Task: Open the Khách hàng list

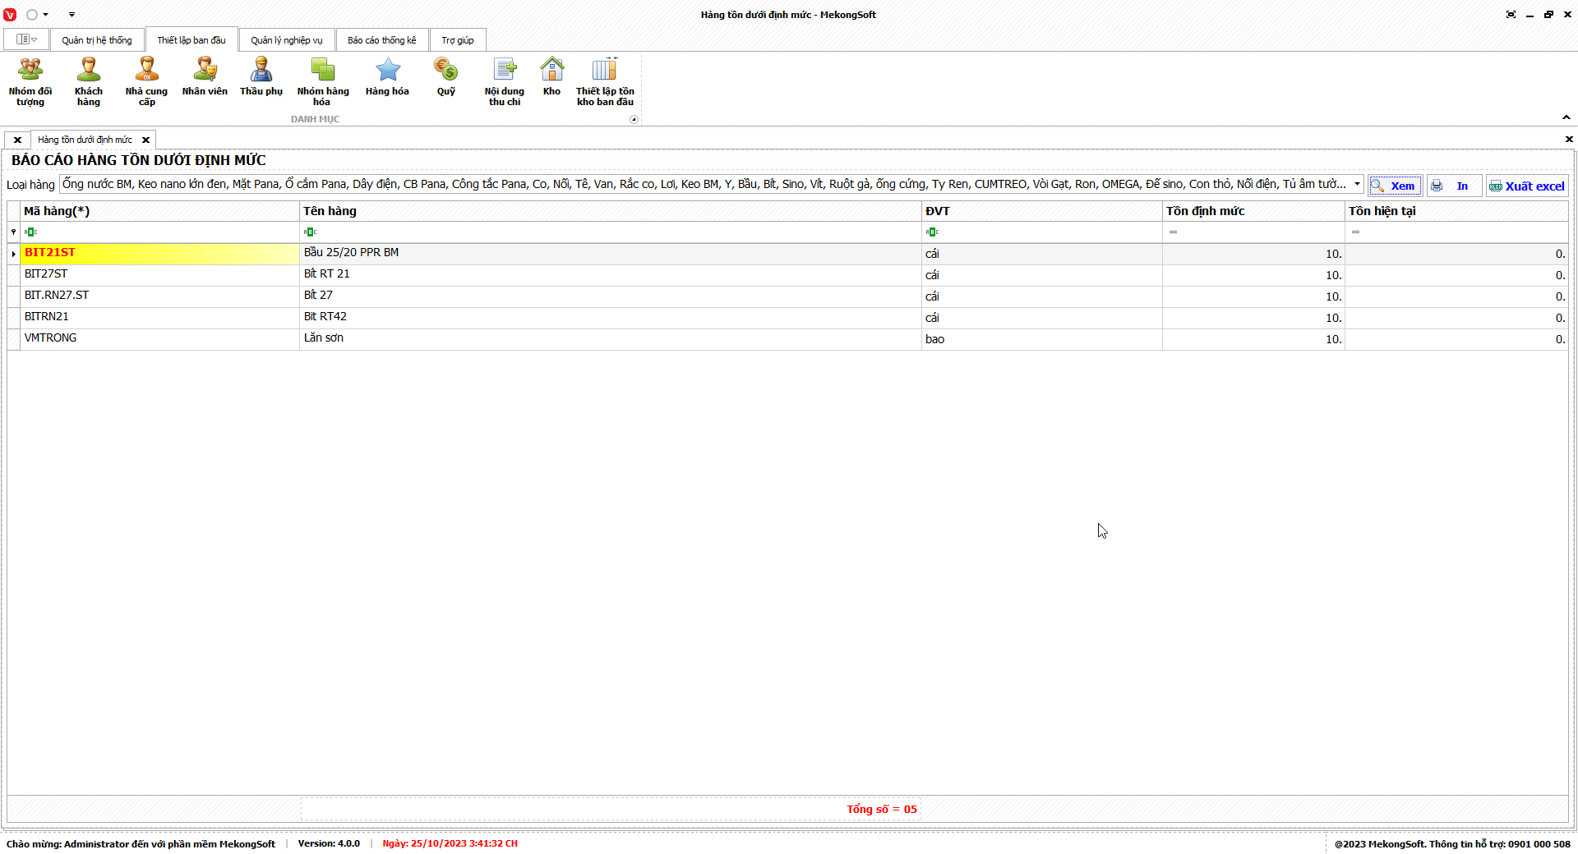Action: [89, 82]
